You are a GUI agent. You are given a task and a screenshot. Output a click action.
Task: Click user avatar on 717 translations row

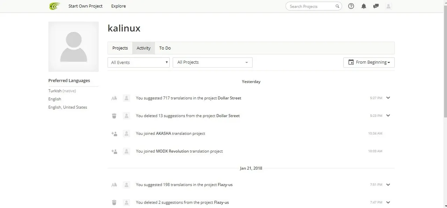click(126, 98)
